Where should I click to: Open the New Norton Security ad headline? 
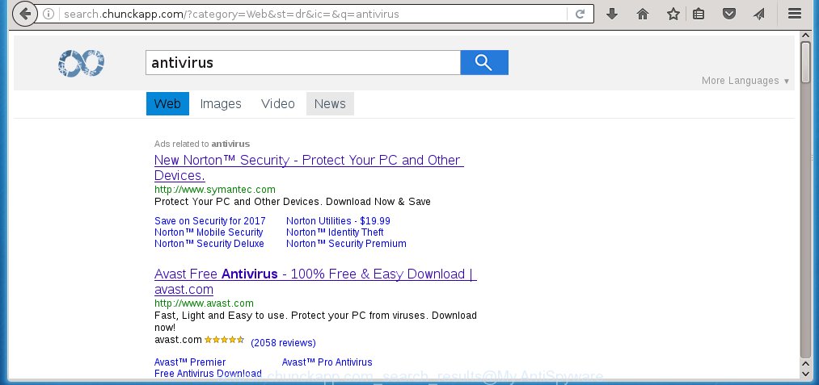coord(309,167)
